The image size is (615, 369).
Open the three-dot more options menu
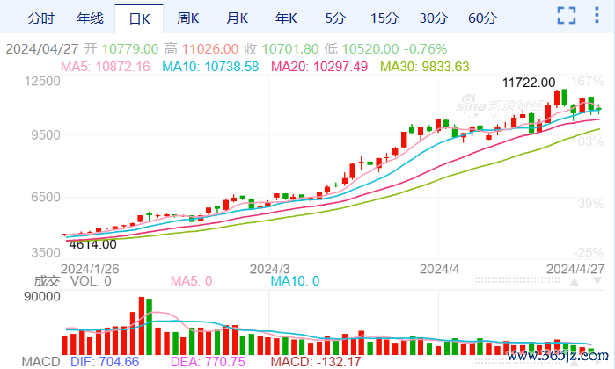tap(598, 15)
